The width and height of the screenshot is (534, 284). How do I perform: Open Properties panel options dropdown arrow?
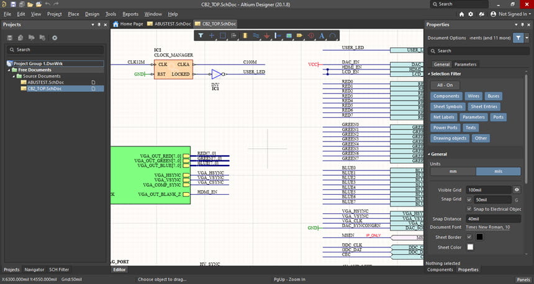click(516, 24)
